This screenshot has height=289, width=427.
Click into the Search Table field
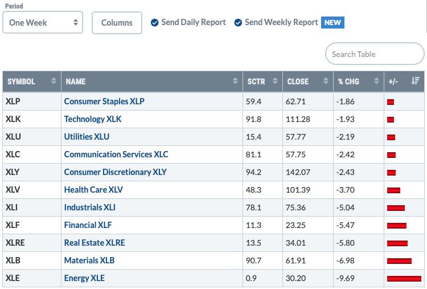point(375,54)
